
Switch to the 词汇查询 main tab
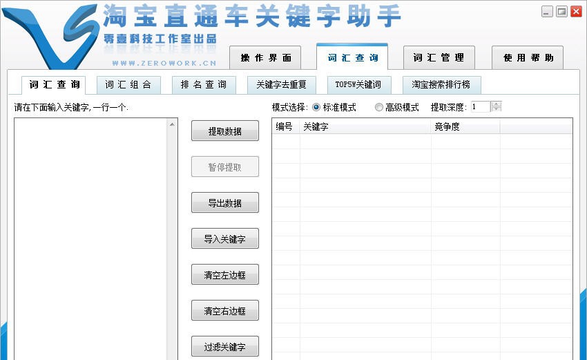pyautogui.click(x=352, y=57)
